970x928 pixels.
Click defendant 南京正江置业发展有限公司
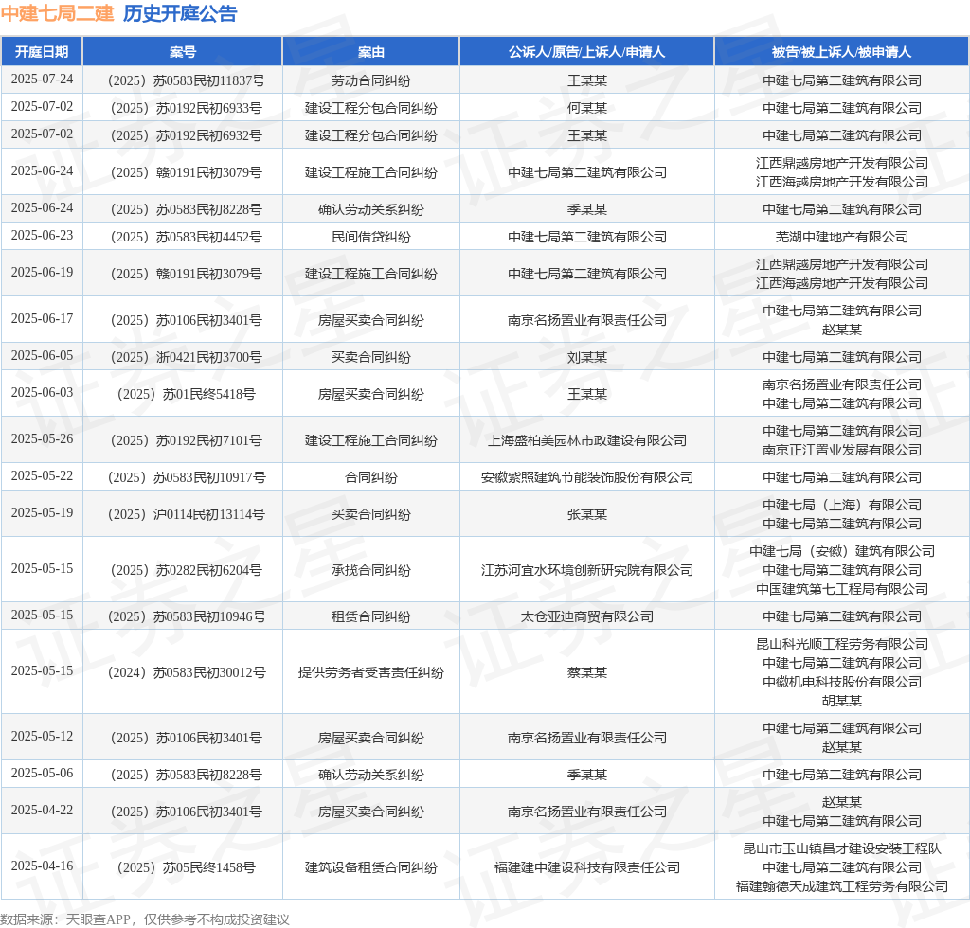pos(841,450)
